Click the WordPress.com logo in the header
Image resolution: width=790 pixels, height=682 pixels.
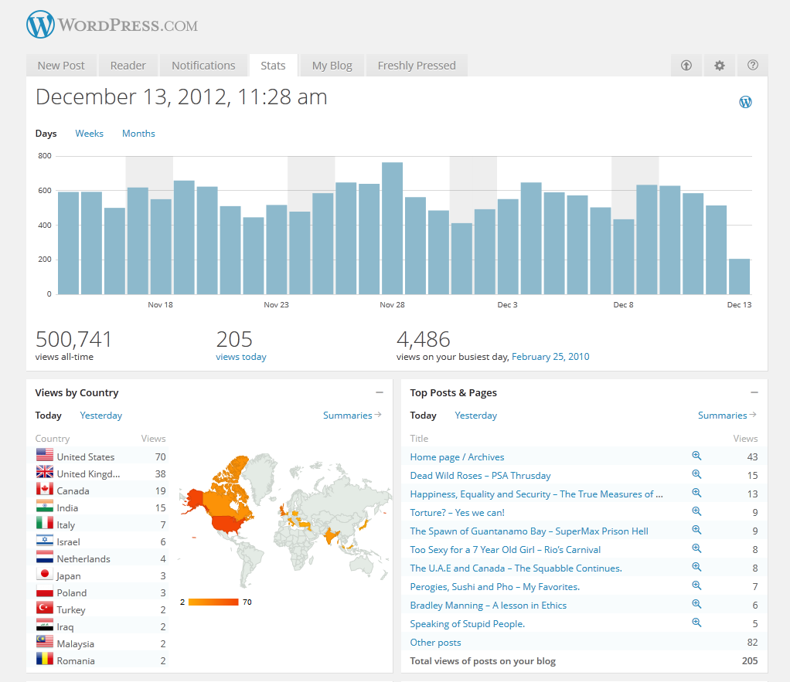112,25
